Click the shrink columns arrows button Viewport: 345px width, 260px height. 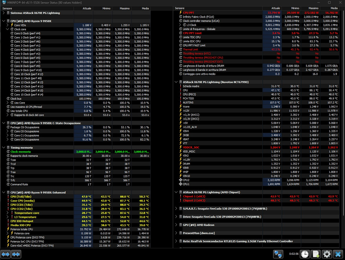(16, 254)
